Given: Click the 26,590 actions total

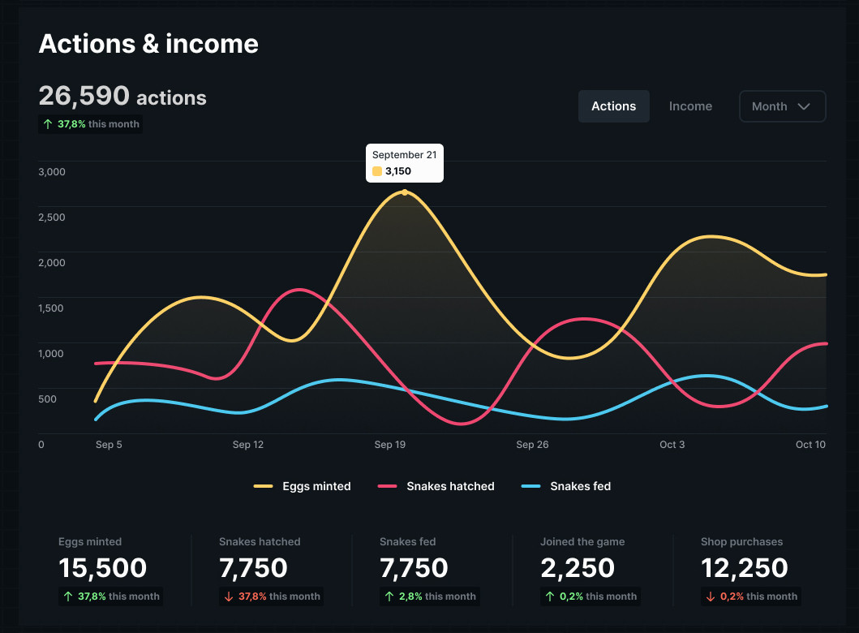Looking at the screenshot, I should [122, 96].
